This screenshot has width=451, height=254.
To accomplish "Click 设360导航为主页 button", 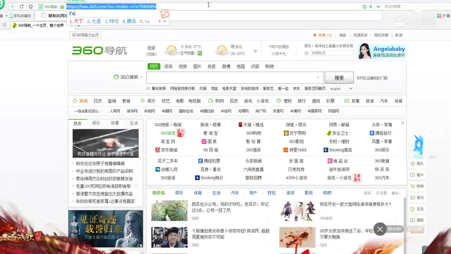I will click(85, 35).
